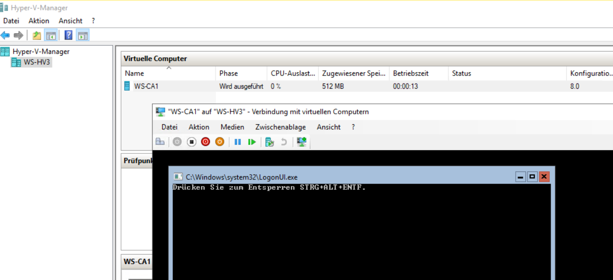This screenshot has width=613, height=280.
Task: Open Ansicht menu in Hyper-V-Manager
Action: coord(70,21)
